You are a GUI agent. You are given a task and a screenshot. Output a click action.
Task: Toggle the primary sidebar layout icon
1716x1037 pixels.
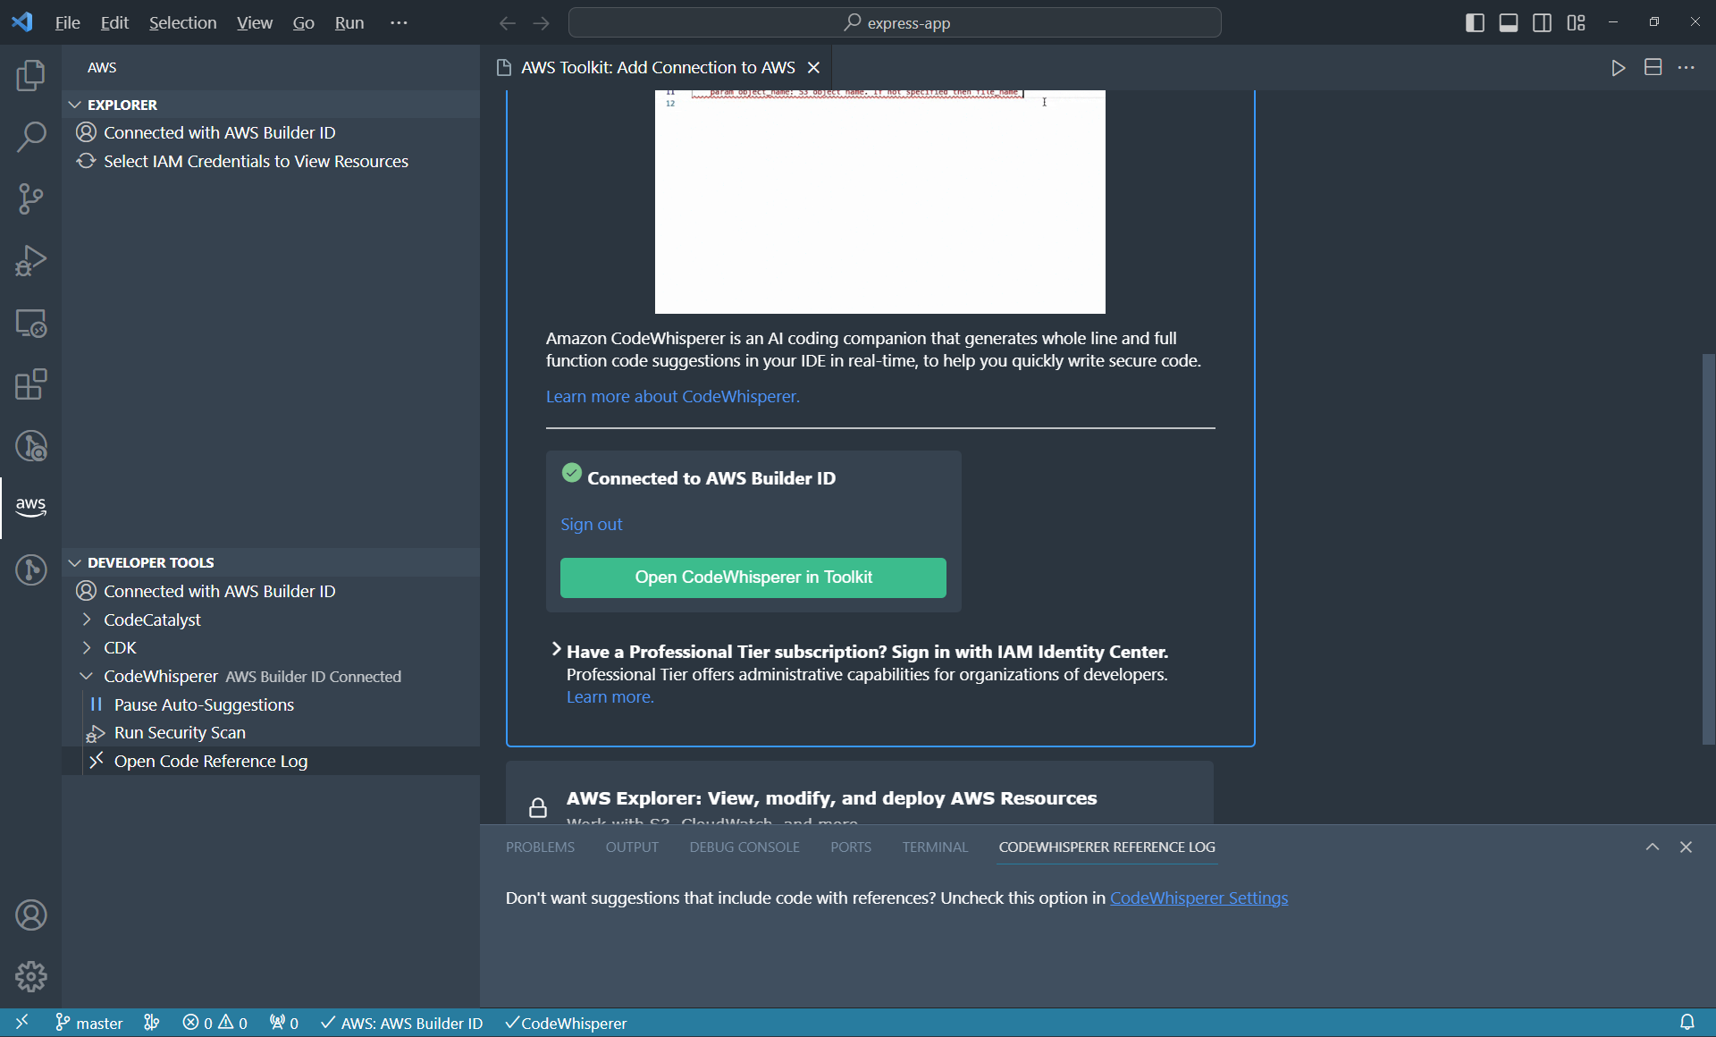click(x=1475, y=23)
